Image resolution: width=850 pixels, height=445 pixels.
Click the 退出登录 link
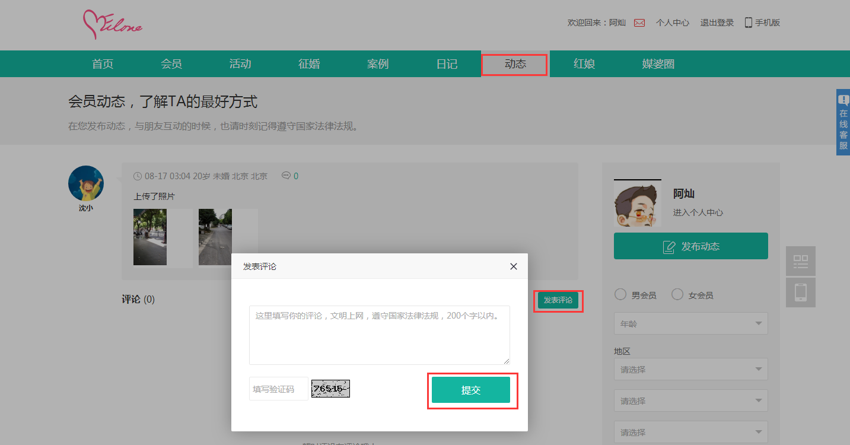[717, 23]
